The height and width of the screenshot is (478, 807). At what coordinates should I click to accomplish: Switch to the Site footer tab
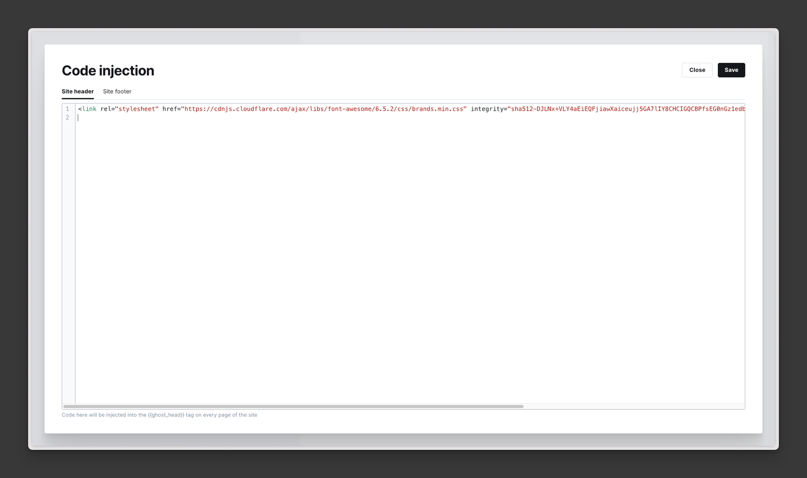click(117, 92)
